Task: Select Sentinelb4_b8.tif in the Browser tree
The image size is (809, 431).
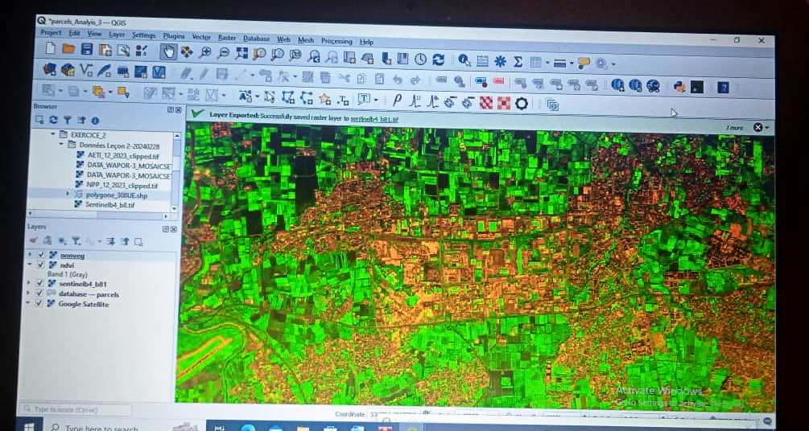Action: pos(105,204)
